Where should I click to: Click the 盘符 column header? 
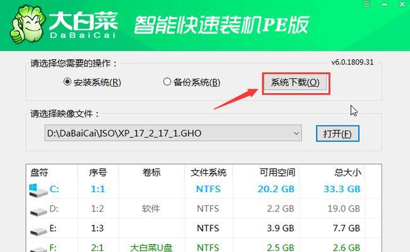(39, 173)
